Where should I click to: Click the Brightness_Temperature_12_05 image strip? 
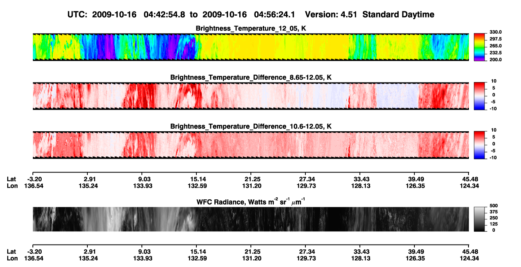[x=250, y=47]
